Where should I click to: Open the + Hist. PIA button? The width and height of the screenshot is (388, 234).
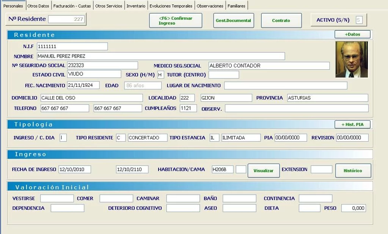[x=352, y=125]
